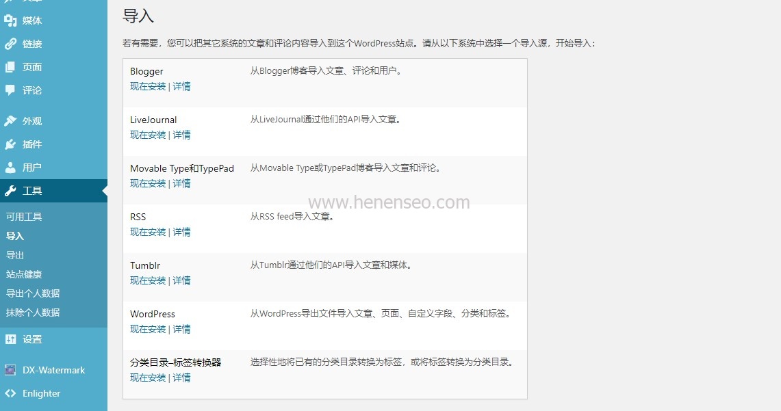The height and width of the screenshot is (411, 781).
Task: View details for WordPress importer
Action: [182, 330]
